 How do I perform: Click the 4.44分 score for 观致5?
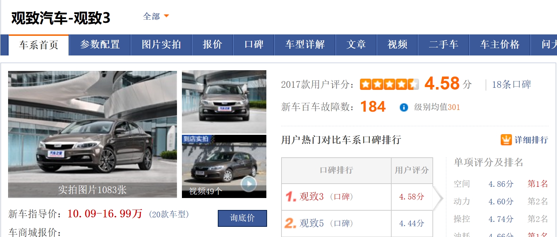tap(412, 224)
